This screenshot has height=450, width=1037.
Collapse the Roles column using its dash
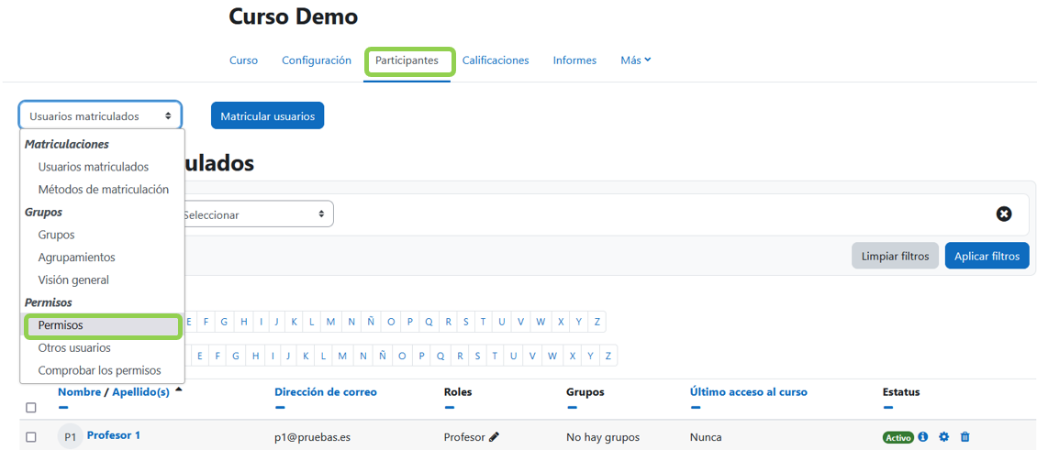tap(450, 407)
